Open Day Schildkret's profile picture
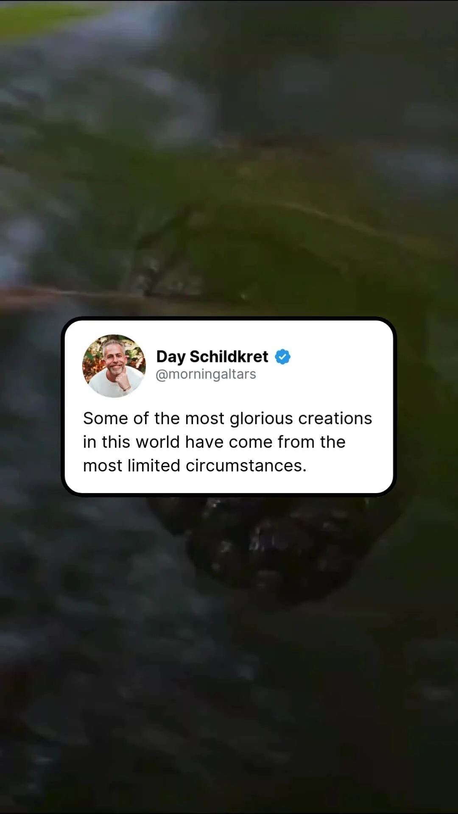 pos(114,366)
